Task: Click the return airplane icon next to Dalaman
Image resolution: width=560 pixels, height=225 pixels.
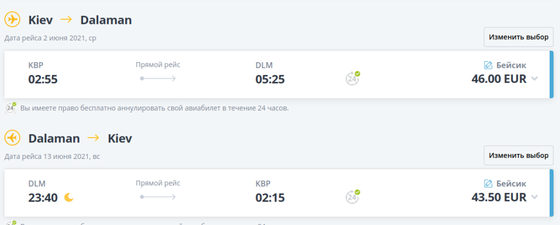Action: point(12,138)
